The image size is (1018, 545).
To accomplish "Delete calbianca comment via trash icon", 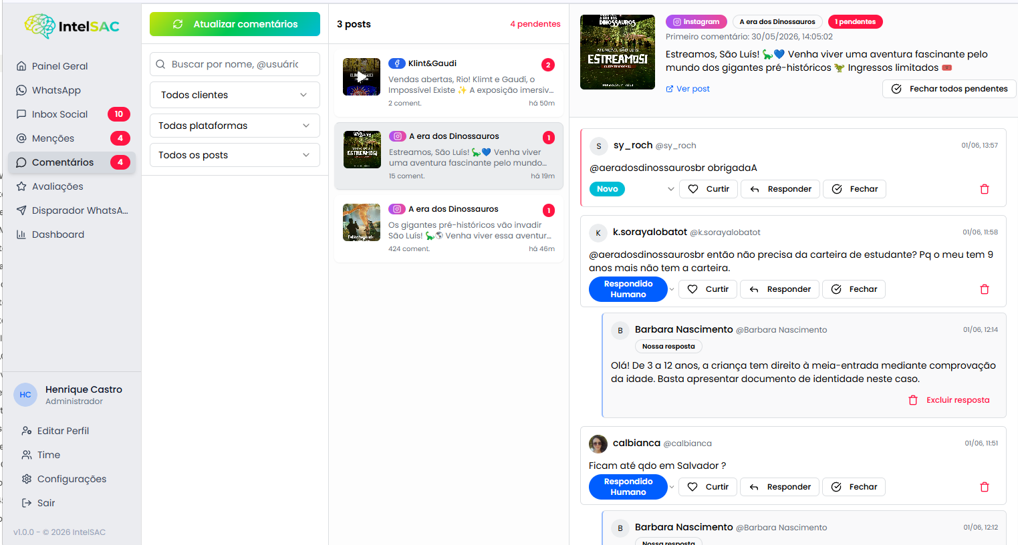I will (985, 487).
